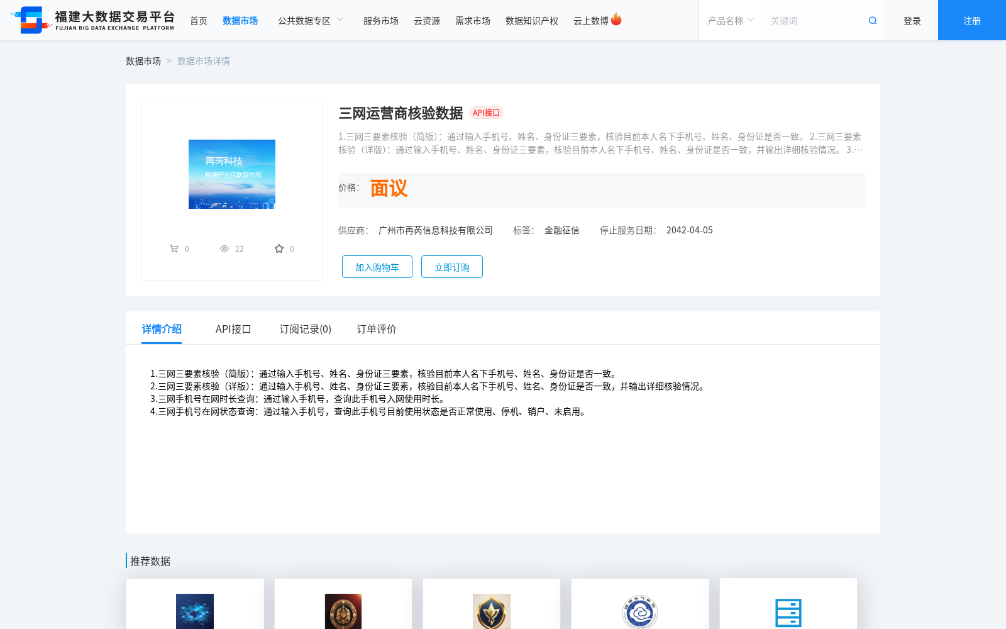Click the title 三网运营商核验数据
The height and width of the screenshot is (629, 1006).
click(x=401, y=113)
